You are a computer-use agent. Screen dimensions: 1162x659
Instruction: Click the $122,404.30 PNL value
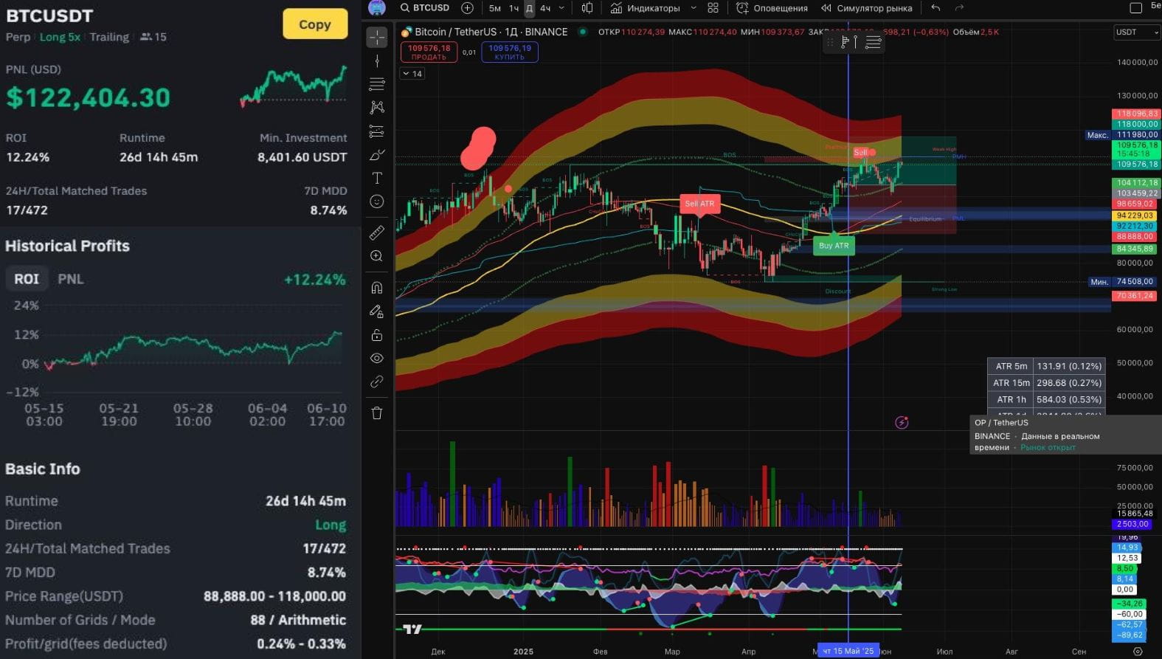88,97
